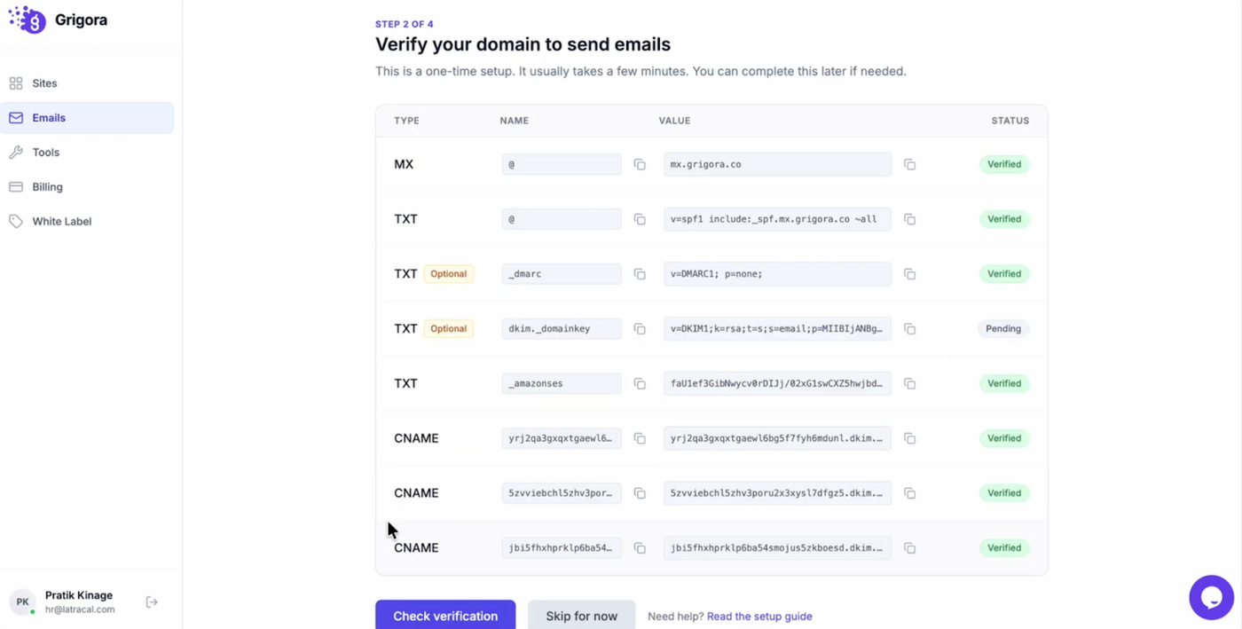1242x629 pixels.
Task: Select the _amazonses name field
Action: tap(562, 384)
